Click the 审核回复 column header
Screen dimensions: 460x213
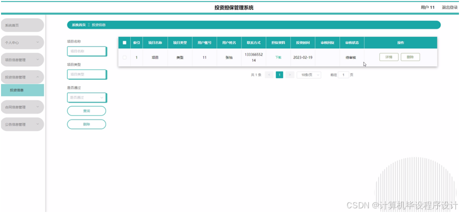[x=327, y=42]
